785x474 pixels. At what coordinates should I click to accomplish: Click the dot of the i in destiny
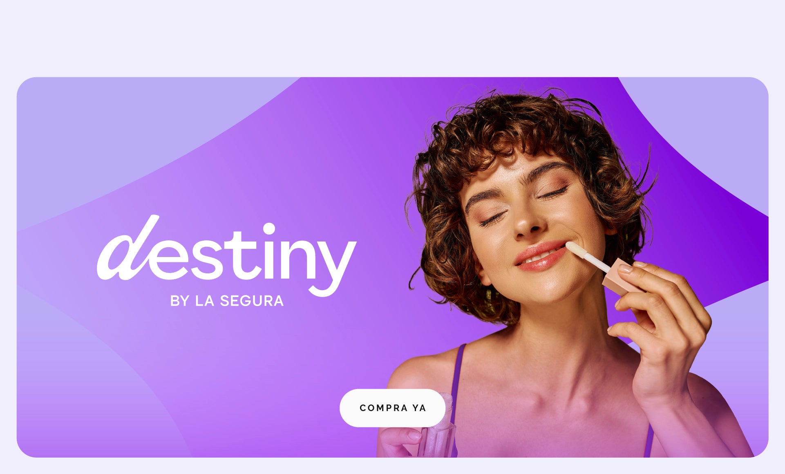268,229
